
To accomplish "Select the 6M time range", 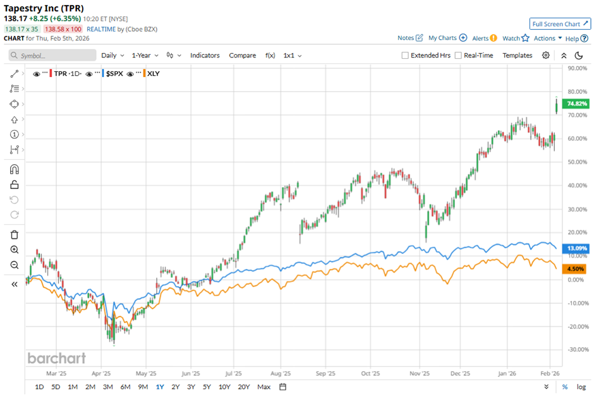I will coord(125,387).
